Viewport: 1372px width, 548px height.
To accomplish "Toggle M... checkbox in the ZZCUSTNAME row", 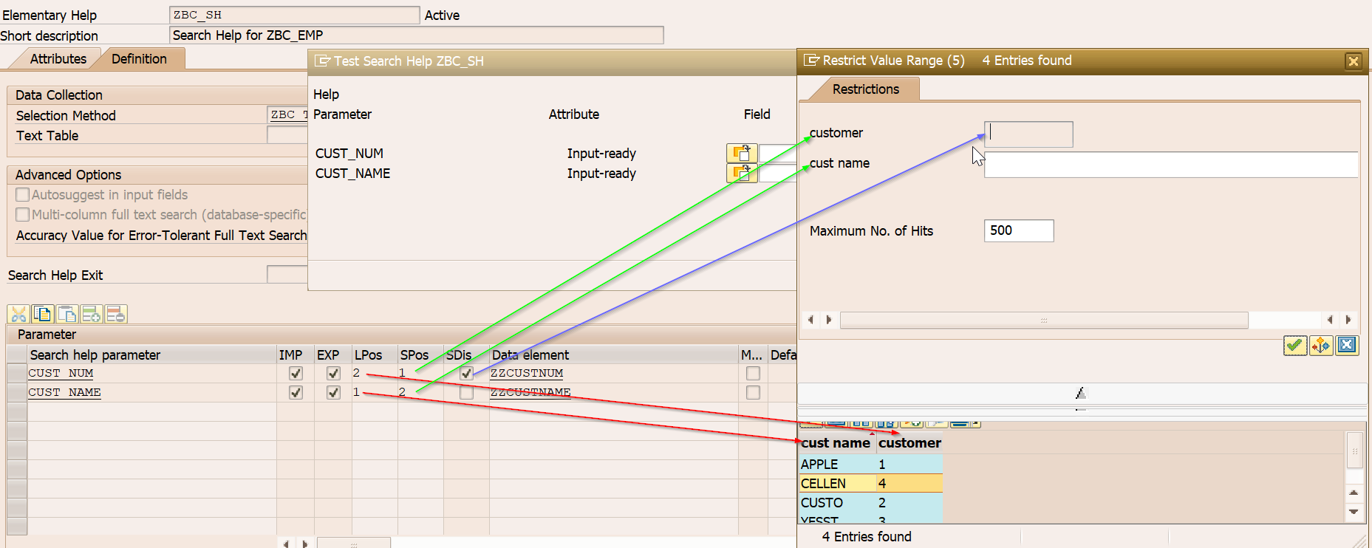I will pos(753,393).
